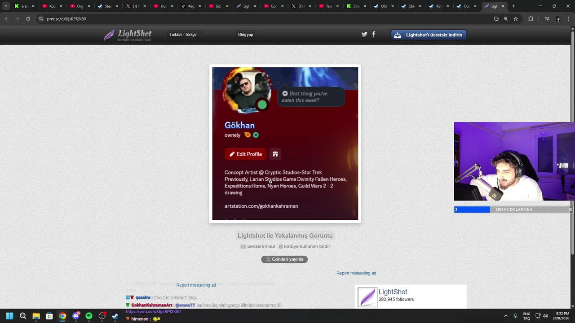Bookmark this page with the star icon
The width and height of the screenshot is (575, 323).
(x=516, y=19)
